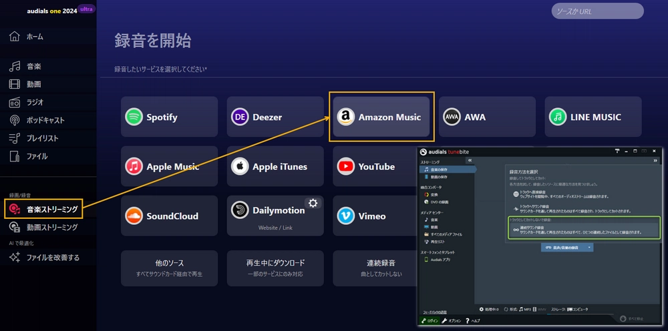Click ストレージ: コンピュータ in the Tunebite status bar

pos(569,309)
